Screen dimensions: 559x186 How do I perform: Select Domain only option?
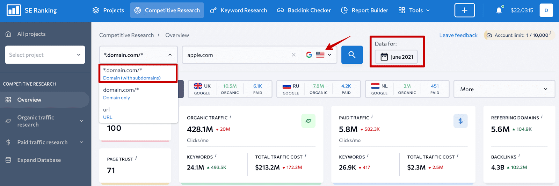(138, 93)
